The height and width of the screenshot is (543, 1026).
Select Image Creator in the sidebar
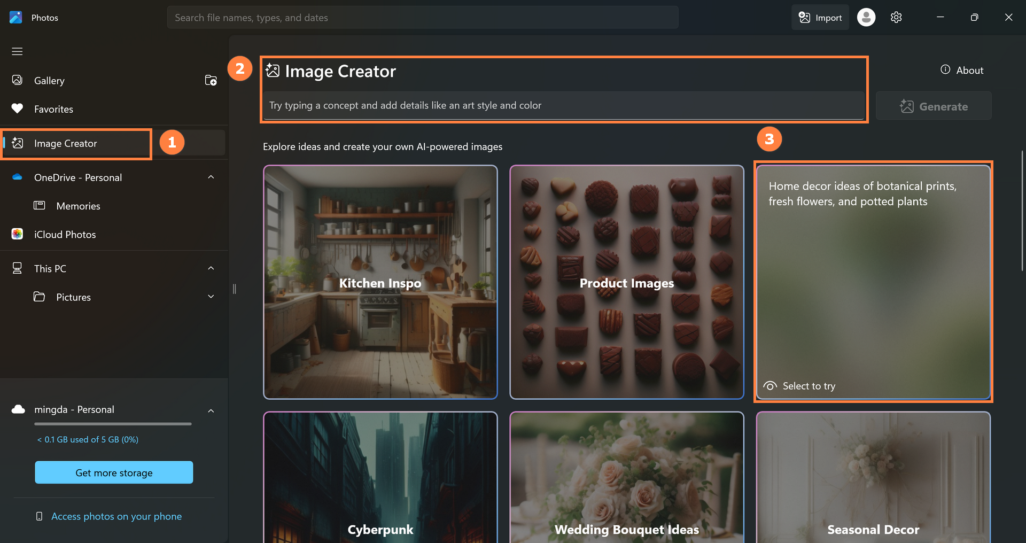(x=65, y=143)
